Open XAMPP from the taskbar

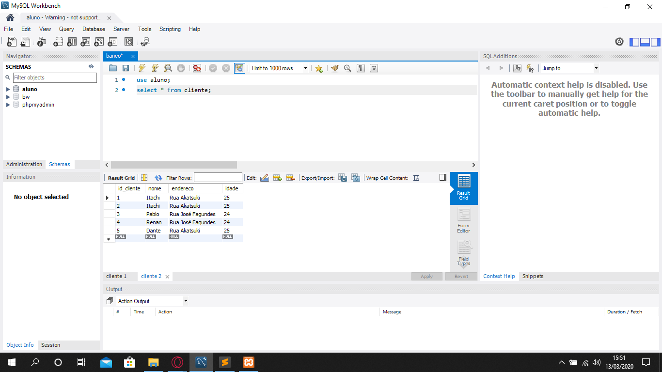pos(249,362)
